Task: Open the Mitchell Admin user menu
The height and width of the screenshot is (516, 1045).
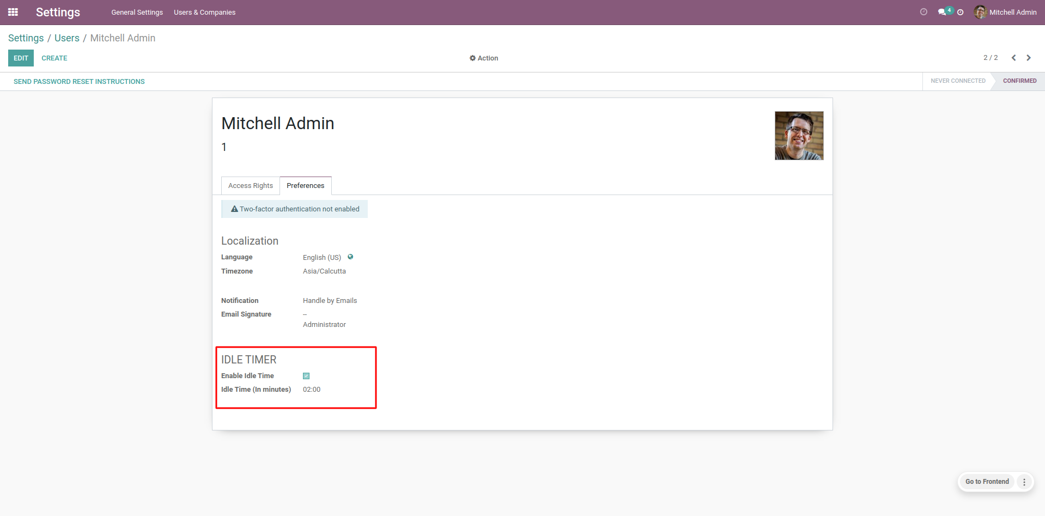Action: [1005, 12]
